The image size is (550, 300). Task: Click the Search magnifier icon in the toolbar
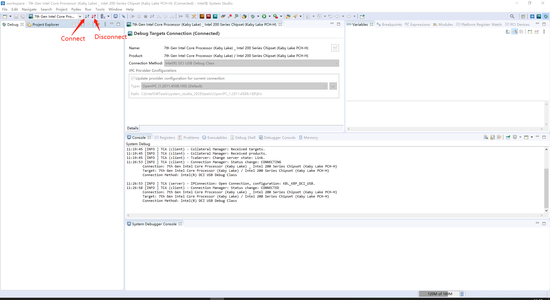pyautogui.click(x=512, y=16)
